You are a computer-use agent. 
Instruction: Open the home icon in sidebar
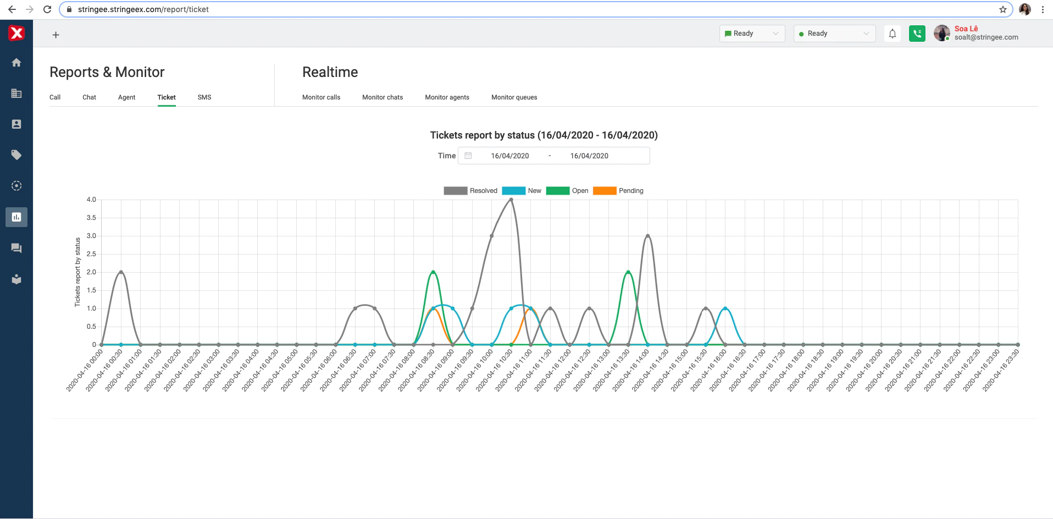click(x=16, y=63)
